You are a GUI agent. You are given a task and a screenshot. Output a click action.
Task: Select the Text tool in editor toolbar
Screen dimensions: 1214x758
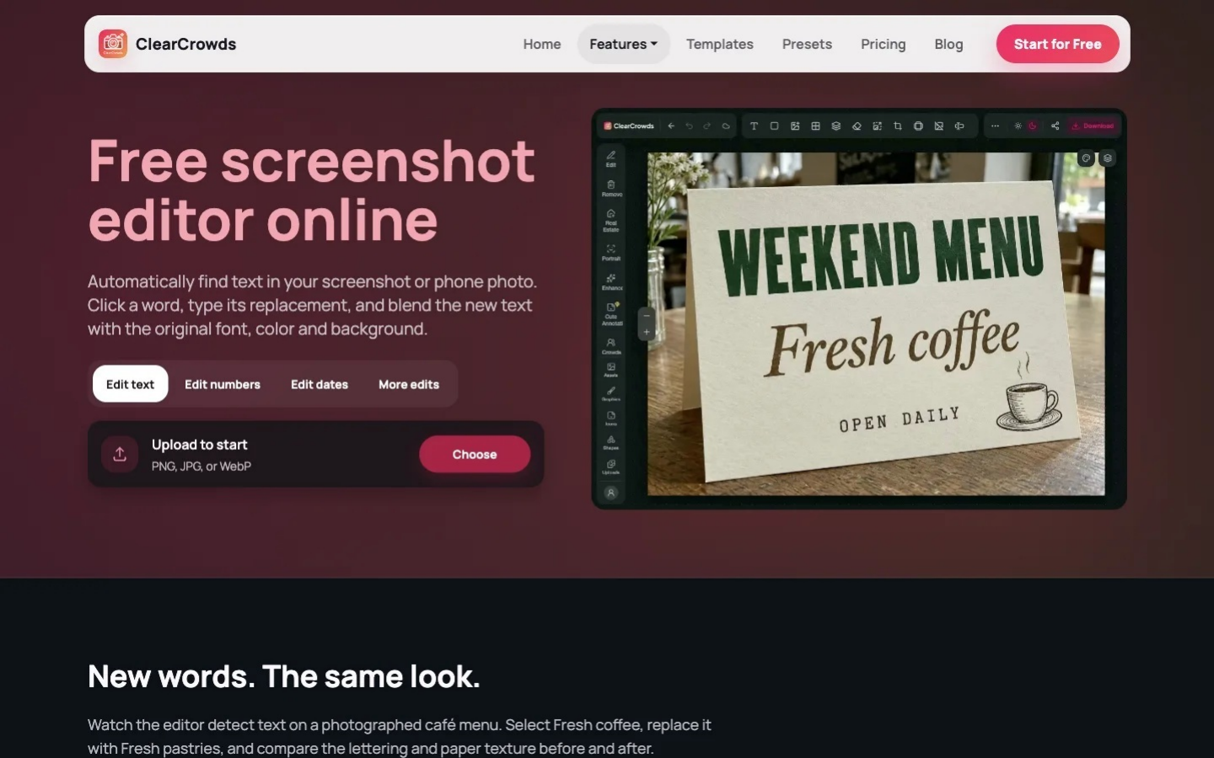(x=754, y=126)
